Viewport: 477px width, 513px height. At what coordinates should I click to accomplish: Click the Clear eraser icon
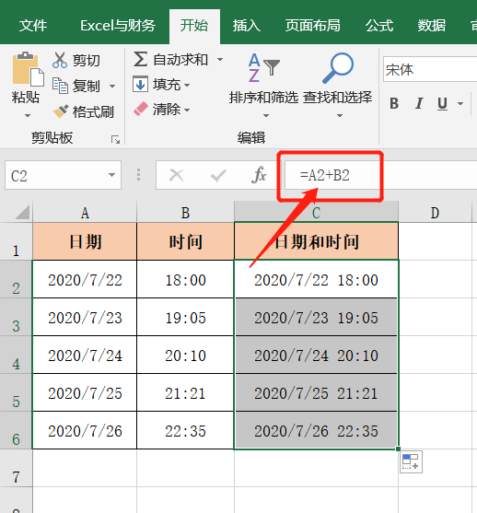click(141, 109)
